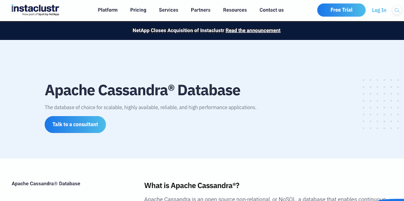Click 'NetApp Closes Acquisition of Instaclustr' text
Screen dimensions: 404x201
tap(178, 30)
